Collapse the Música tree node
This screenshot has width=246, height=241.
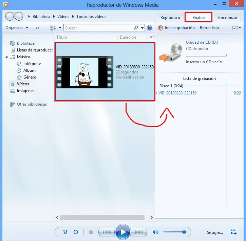pyautogui.click(x=6, y=57)
